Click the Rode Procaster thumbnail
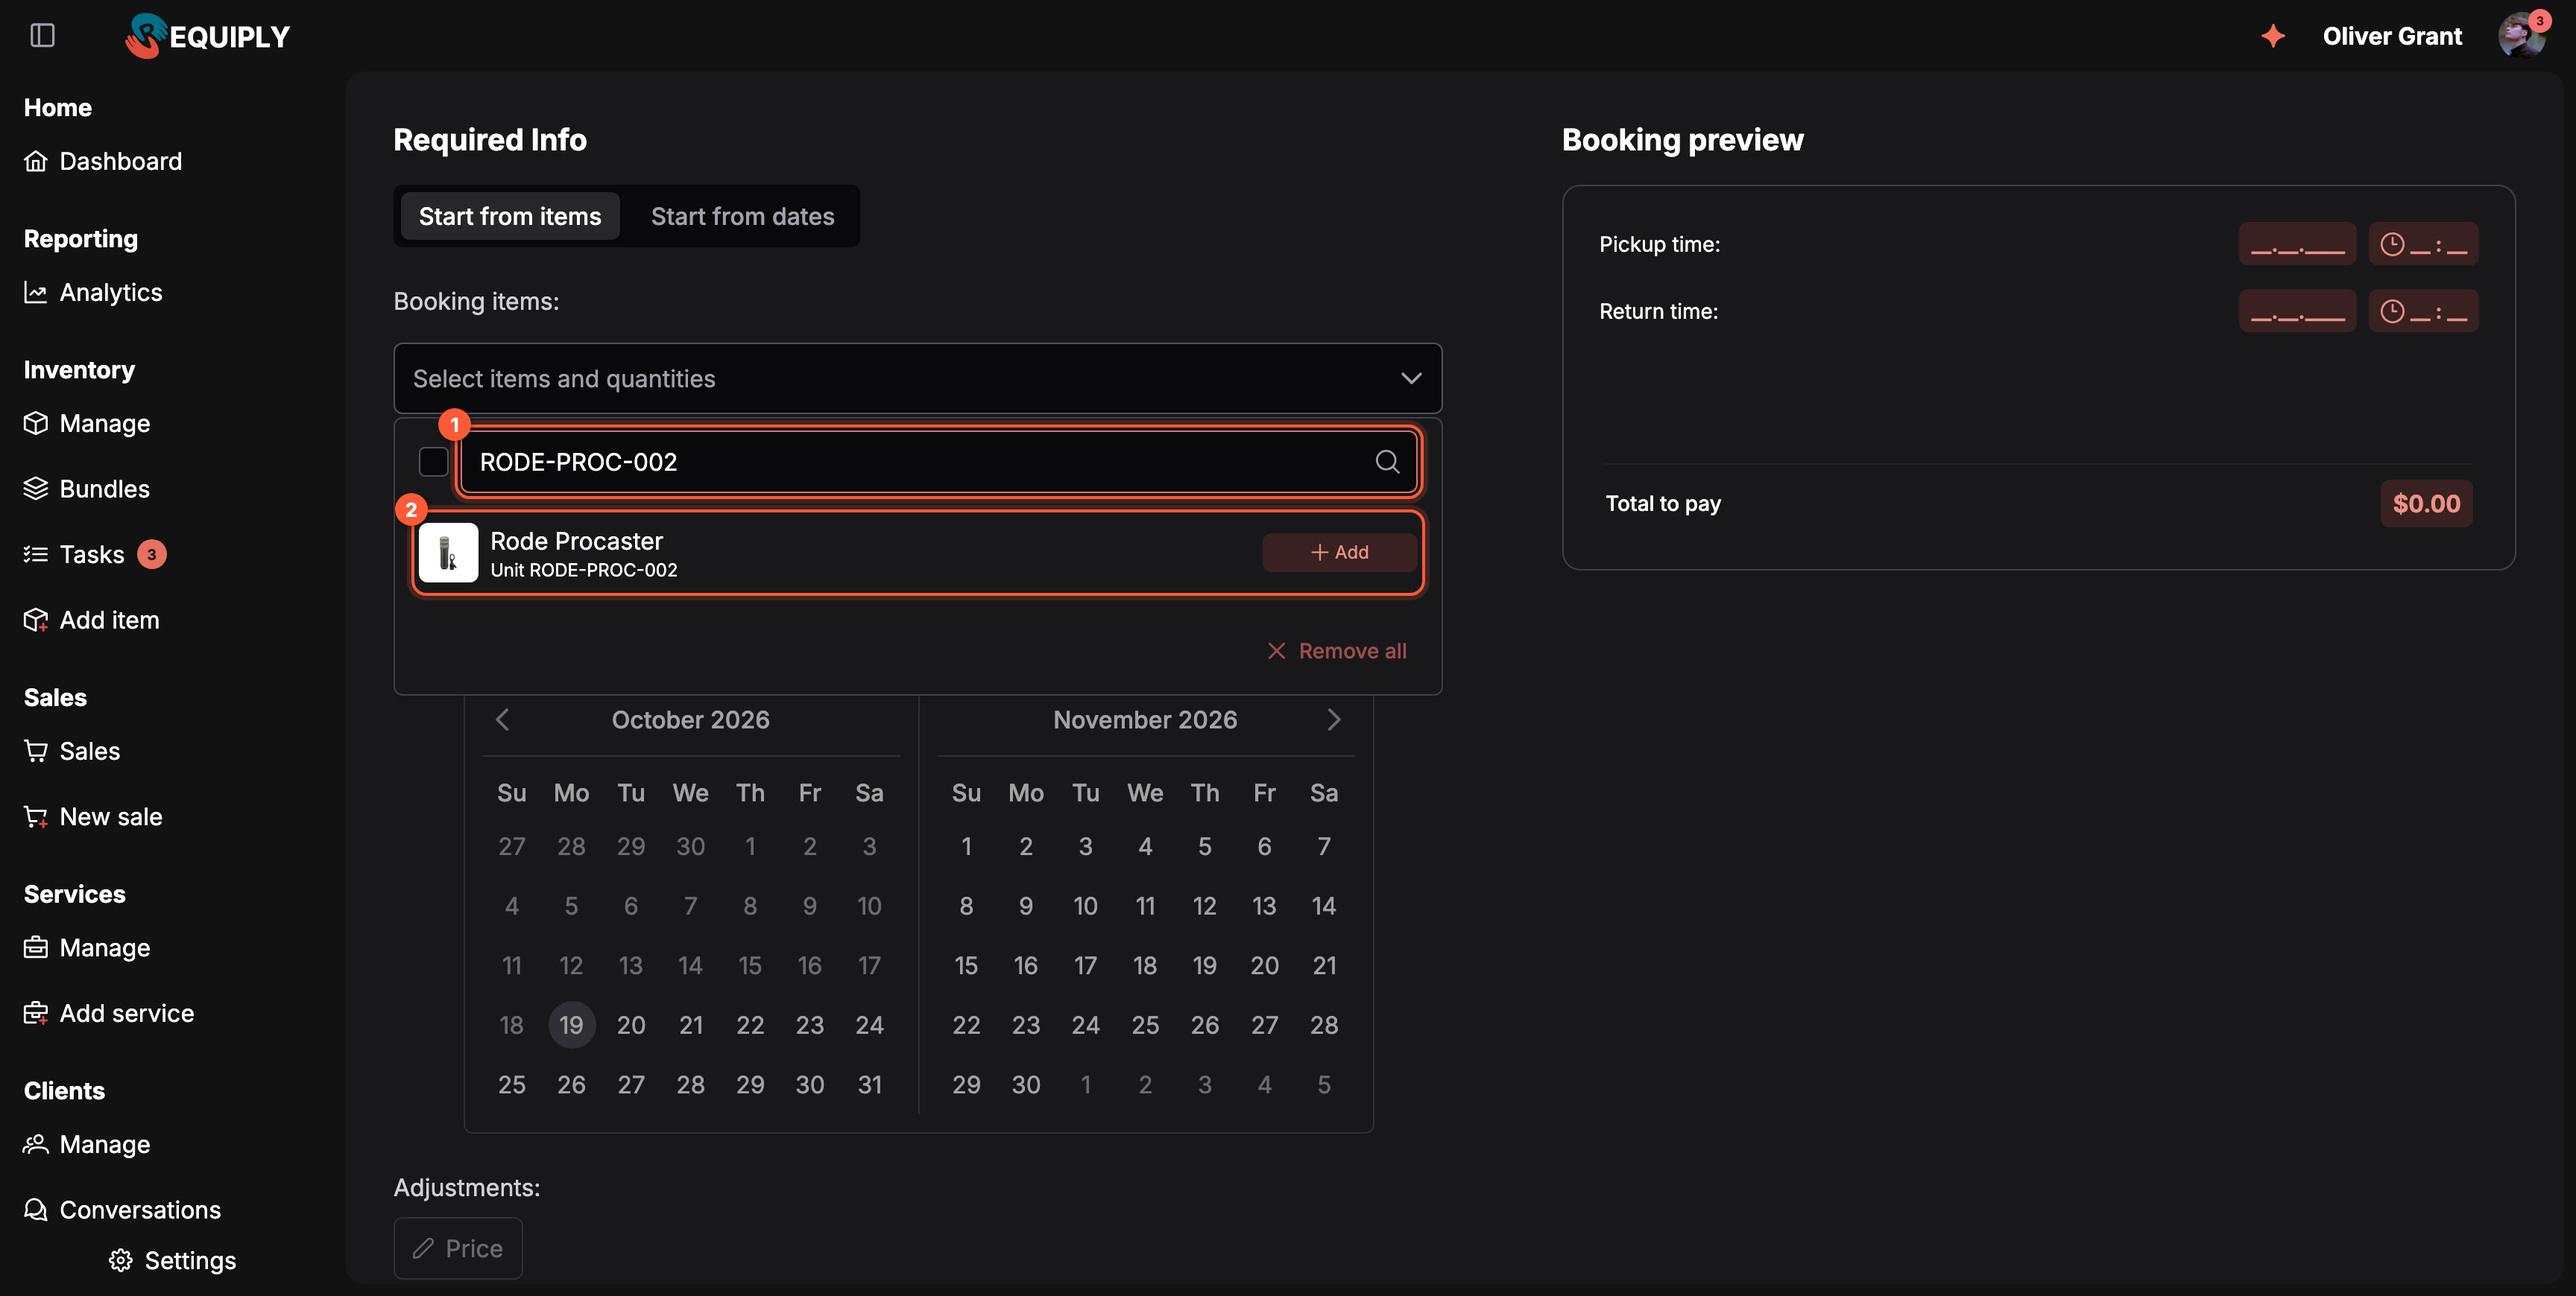Image resolution: width=2576 pixels, height=1296 pixels. tap(448, 553)
